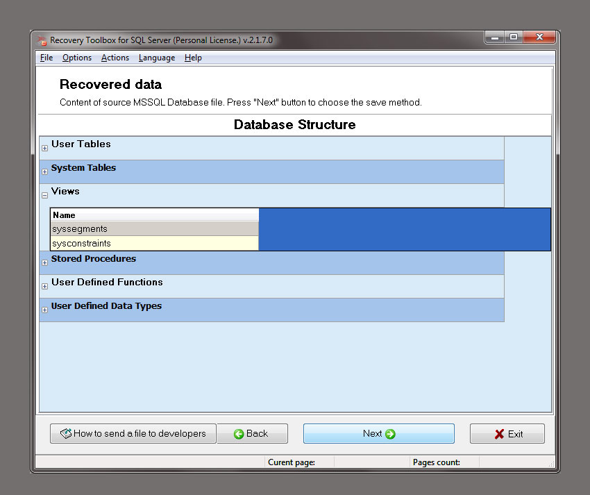The height and width of the screenshot is (495, 590).
Task: Click the User Tables heading
Action: coord(81,144)
